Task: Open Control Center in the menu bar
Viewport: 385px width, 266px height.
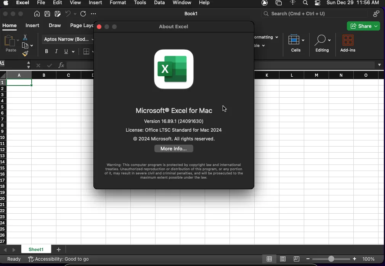Action: tap(318, 3)
